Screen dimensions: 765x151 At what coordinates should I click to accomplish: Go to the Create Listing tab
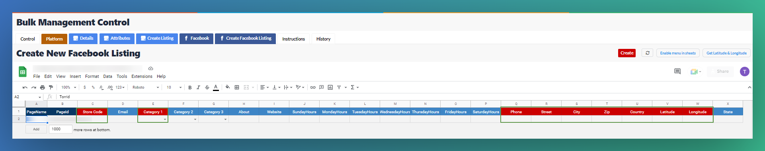click(157, 39)
